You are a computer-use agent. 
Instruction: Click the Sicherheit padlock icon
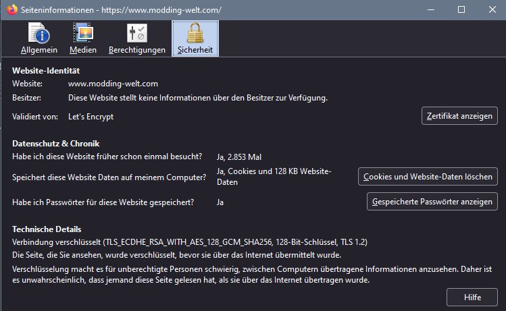[195, 33]
